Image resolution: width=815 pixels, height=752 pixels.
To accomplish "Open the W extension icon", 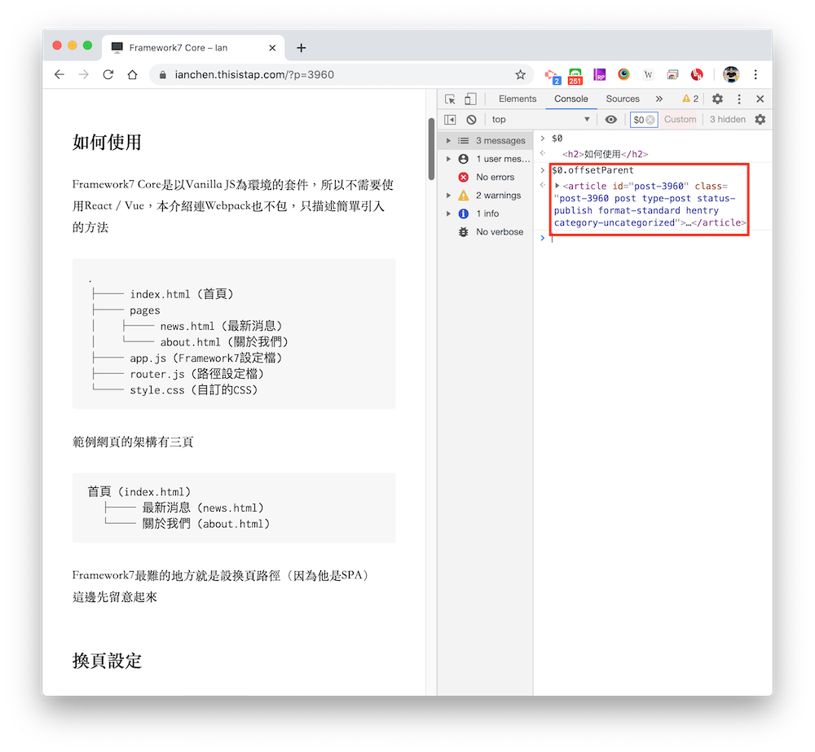I will (648, 74).
